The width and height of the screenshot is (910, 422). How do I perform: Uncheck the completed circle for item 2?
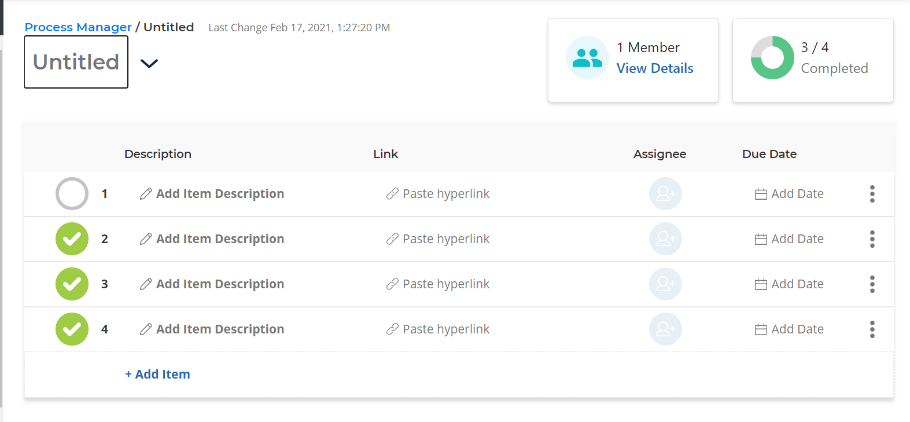(72, 239)
